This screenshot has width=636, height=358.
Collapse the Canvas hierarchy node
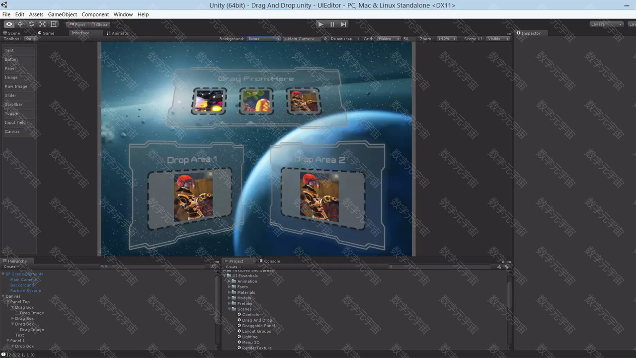click(x=2, y=296)
